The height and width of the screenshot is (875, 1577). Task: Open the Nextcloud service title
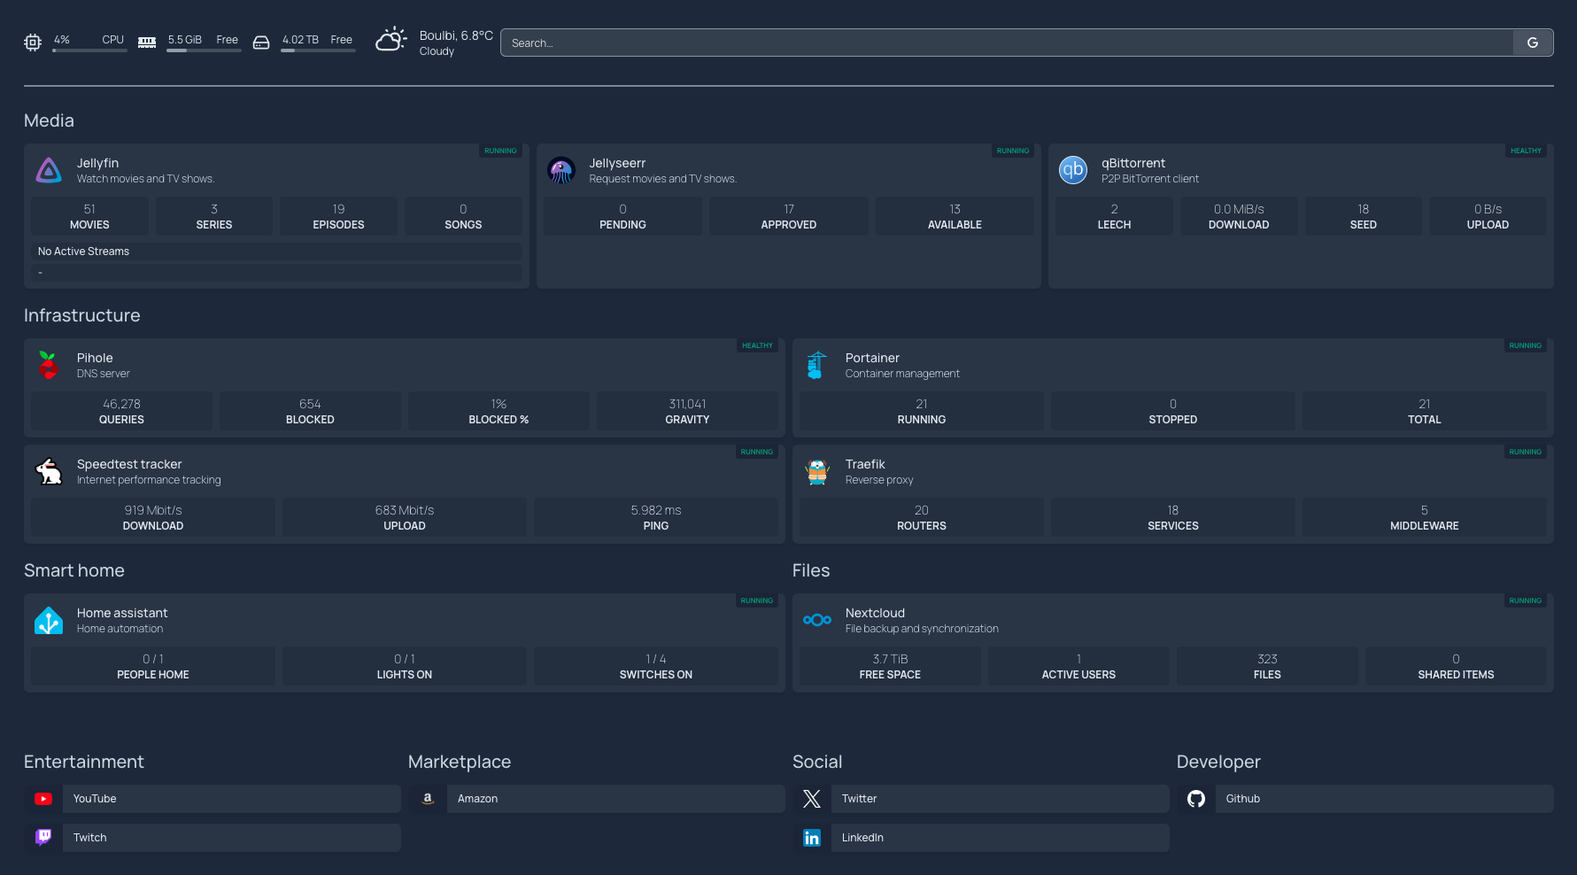[875, 613]
